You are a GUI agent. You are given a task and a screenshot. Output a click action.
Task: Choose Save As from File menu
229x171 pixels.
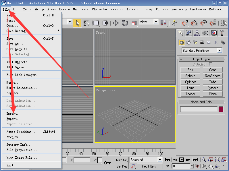[x=31, y=44]
